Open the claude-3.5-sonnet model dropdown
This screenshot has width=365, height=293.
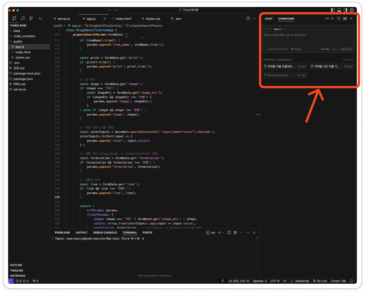[277, 49]
